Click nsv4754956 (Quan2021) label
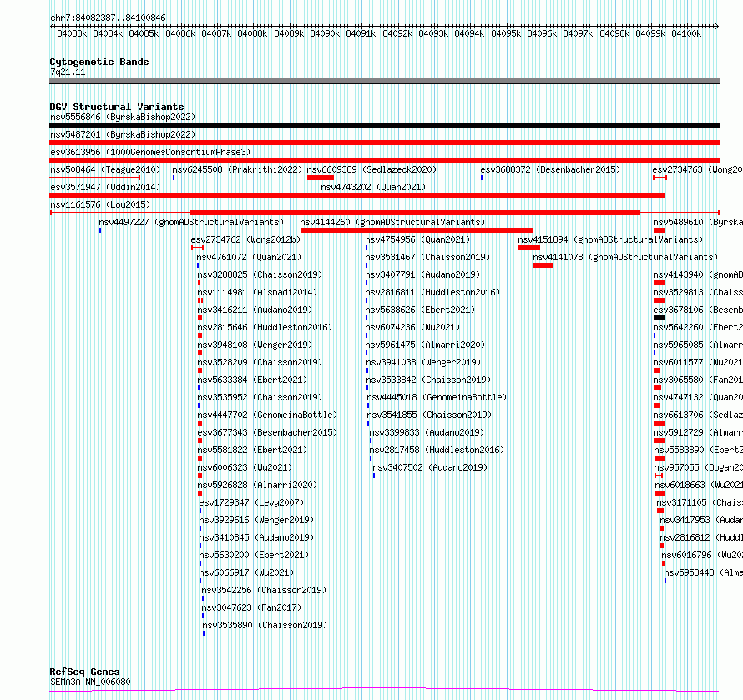This screenshot has width=743, height=700. click(417, 239)
